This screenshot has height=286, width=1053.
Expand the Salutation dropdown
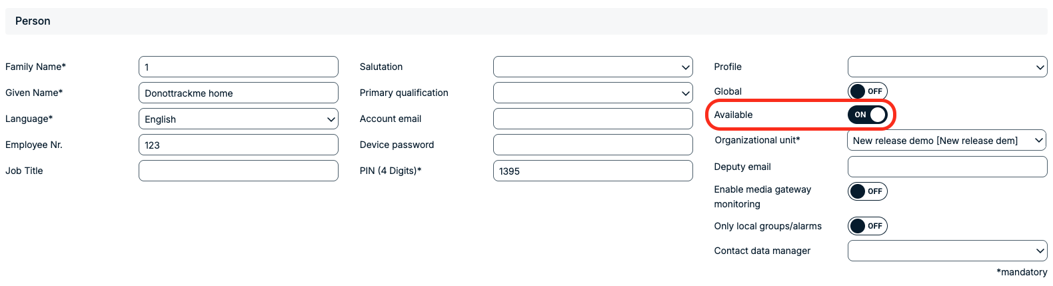click(592, 67)
